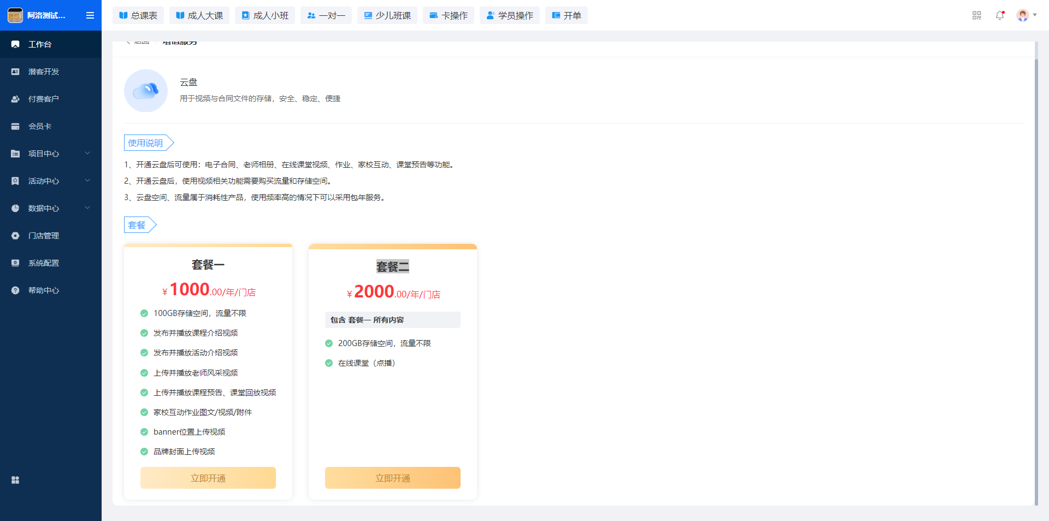This screenshot has width=1049, height=521.
Task: Click 立即开通 for 套餐二
Action: [x=393, y=478]
